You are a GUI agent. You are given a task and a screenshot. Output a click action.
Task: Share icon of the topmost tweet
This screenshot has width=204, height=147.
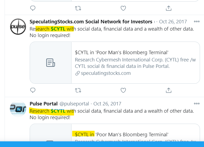point(169,8)
